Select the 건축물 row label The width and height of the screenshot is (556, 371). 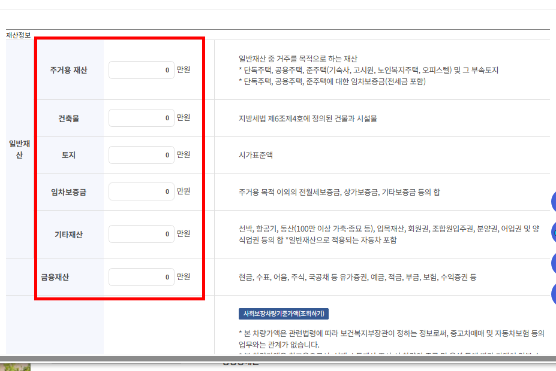(x=70, y=117)
